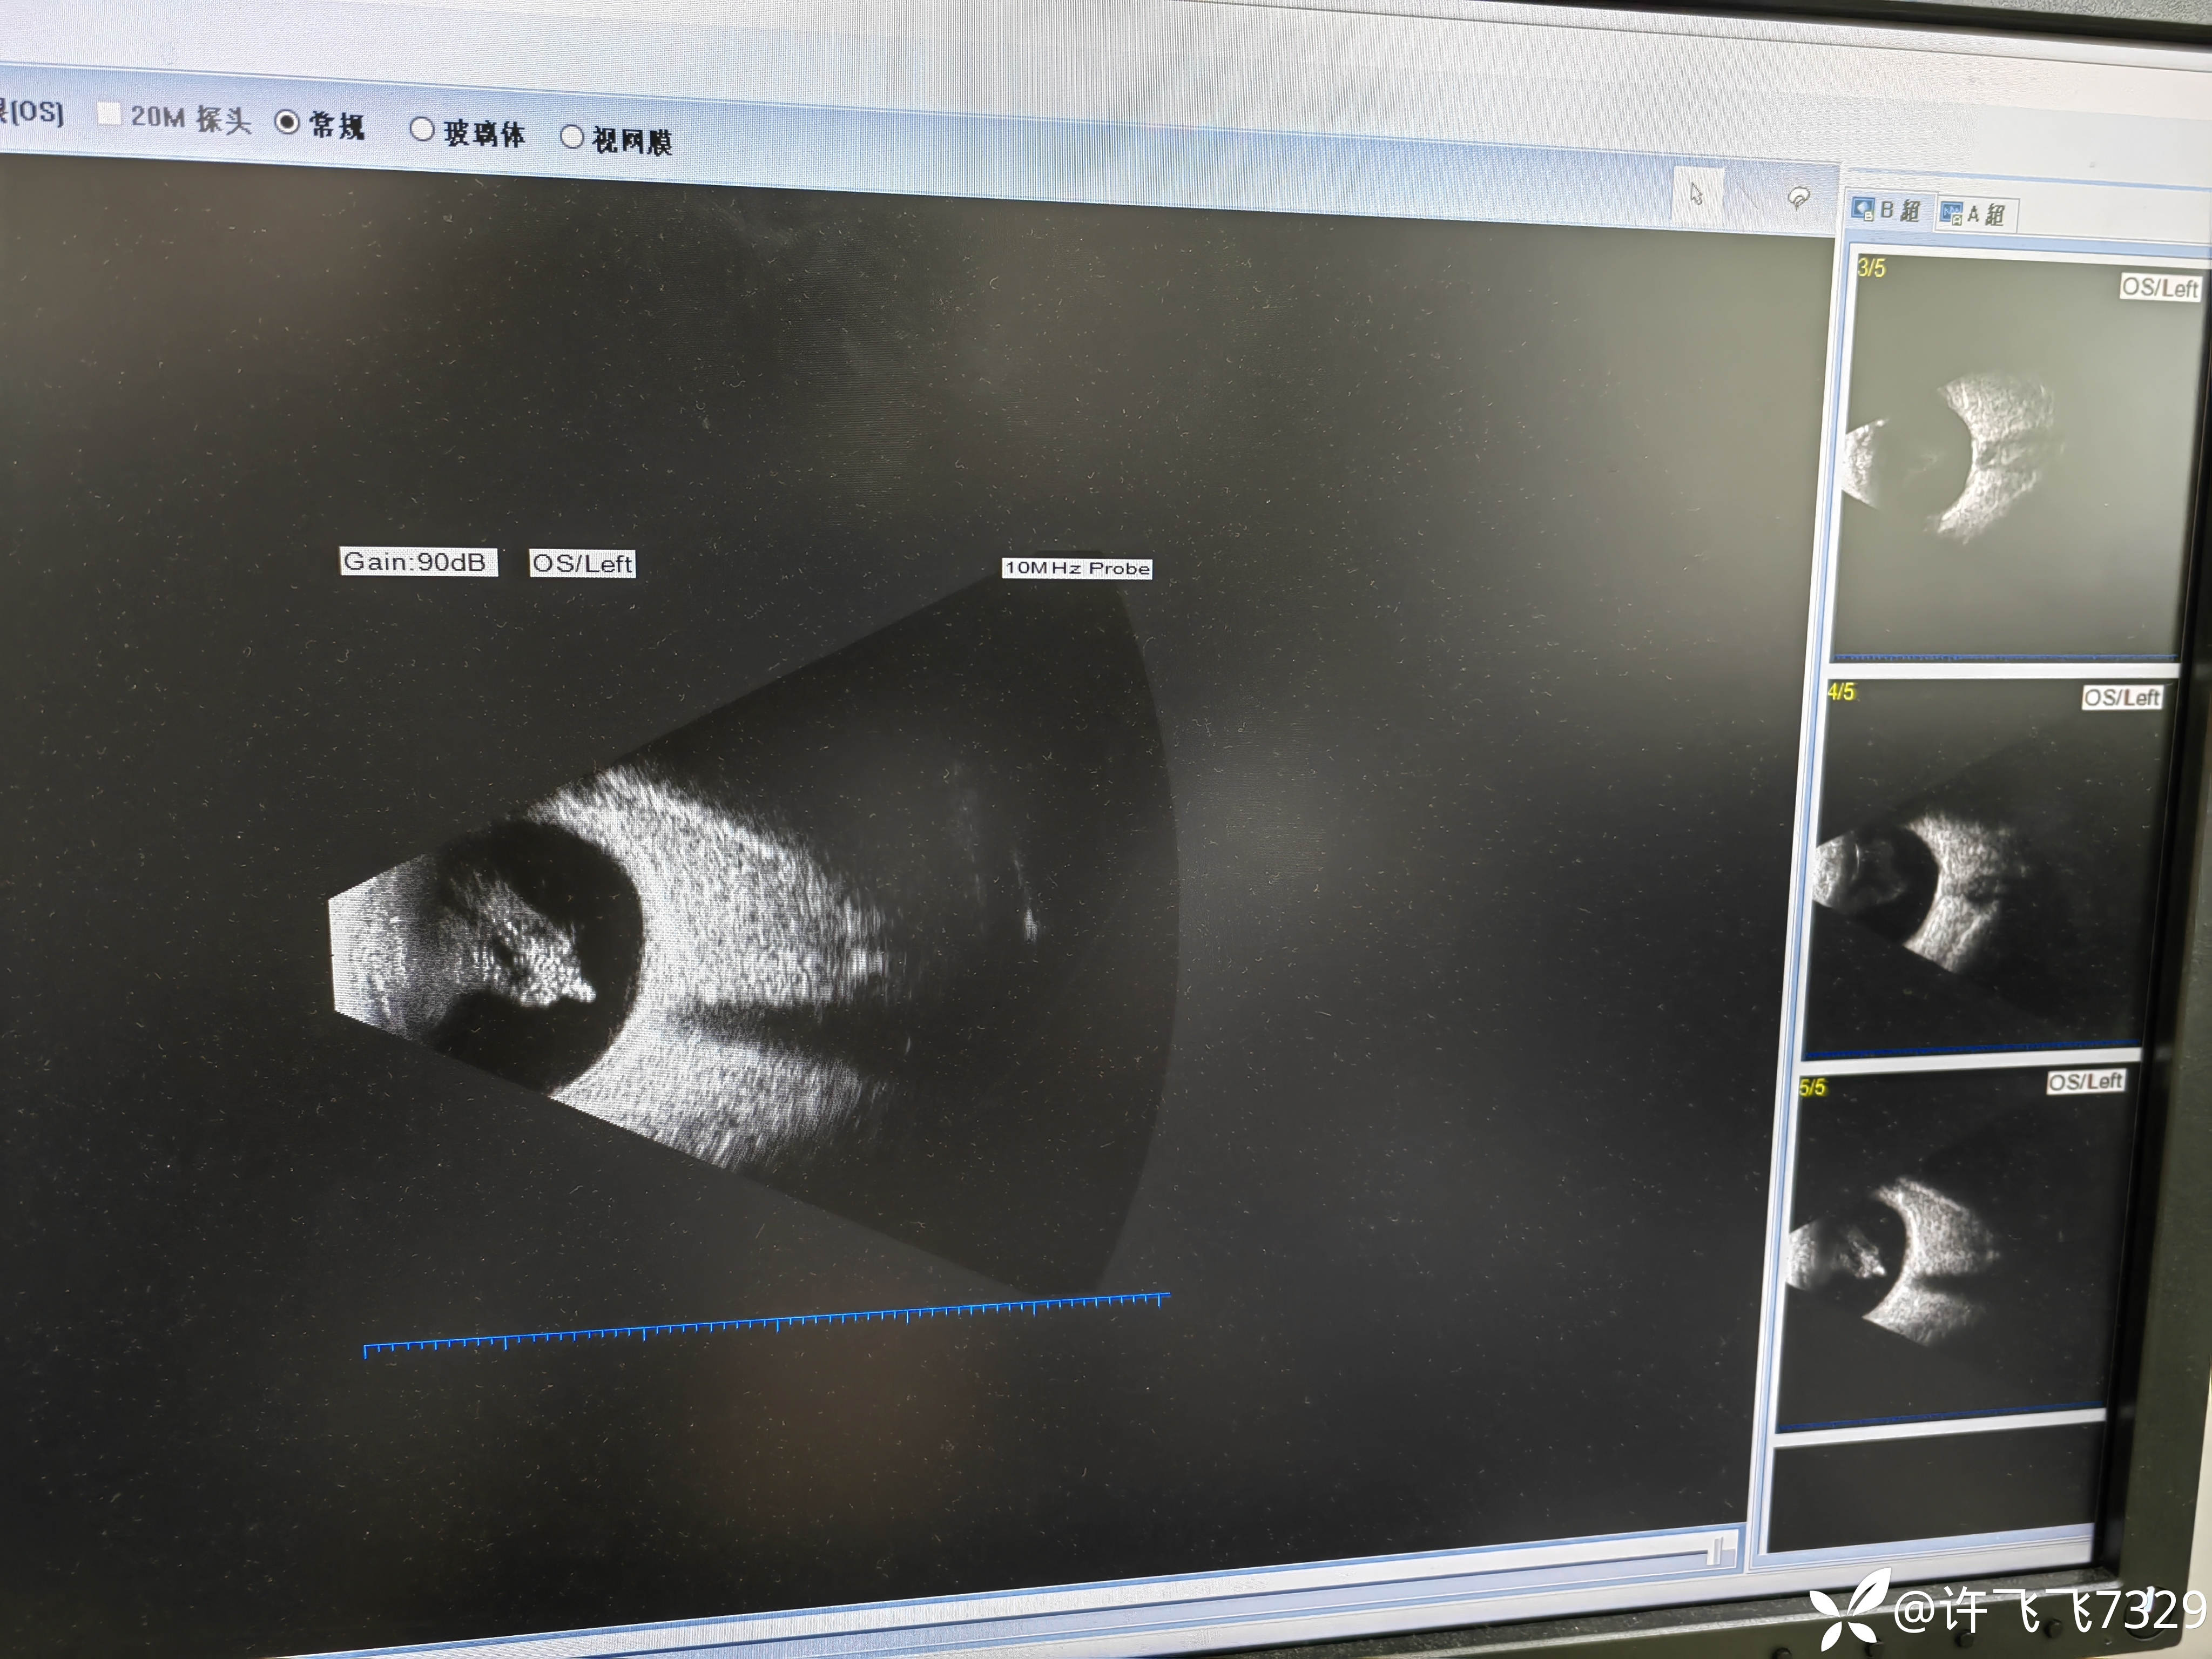
Task: Select the freehand lasso tool
Action: pyautogui.click(x=1798, y=198)
